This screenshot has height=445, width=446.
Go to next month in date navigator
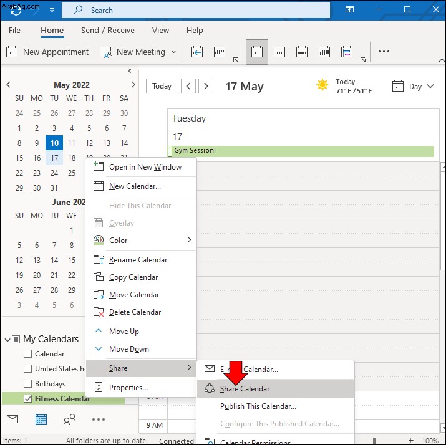click(x=133, y=84)
